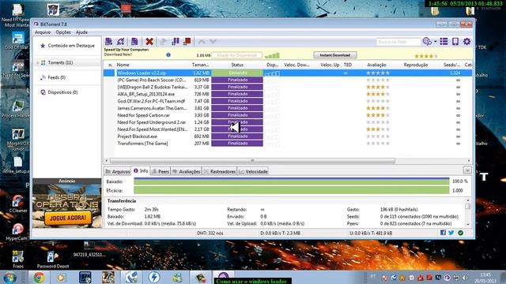The height and width of the screenshot is (284, 506).
Task: Click the Pause torrent toolbar icon
Action: coord(176,42)
